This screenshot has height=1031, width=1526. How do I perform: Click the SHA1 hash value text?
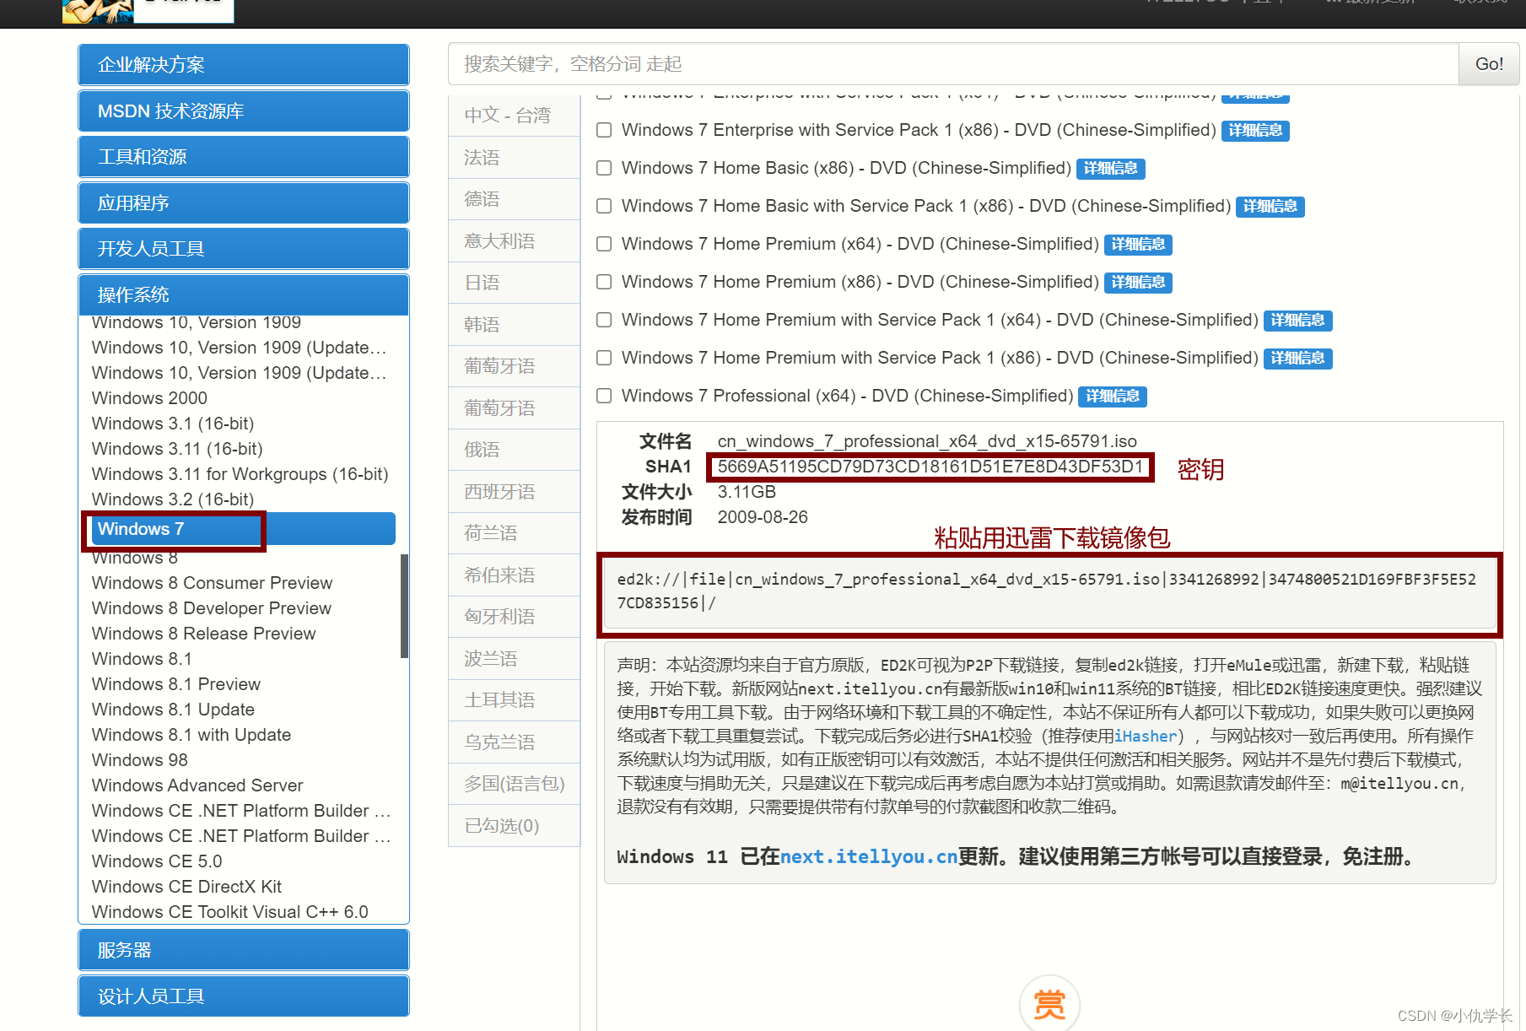click(x=930, y=467)
